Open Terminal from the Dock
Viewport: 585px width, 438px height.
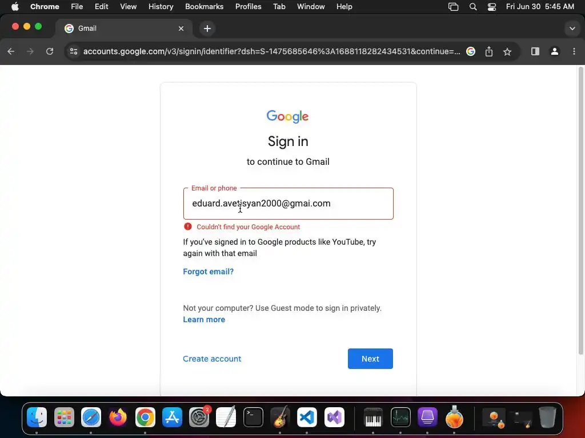(253, 417)
